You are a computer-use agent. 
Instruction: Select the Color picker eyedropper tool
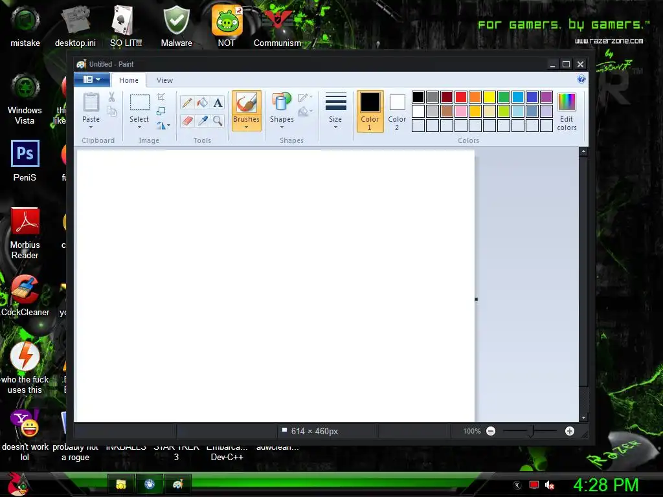[x=203, y=121]
